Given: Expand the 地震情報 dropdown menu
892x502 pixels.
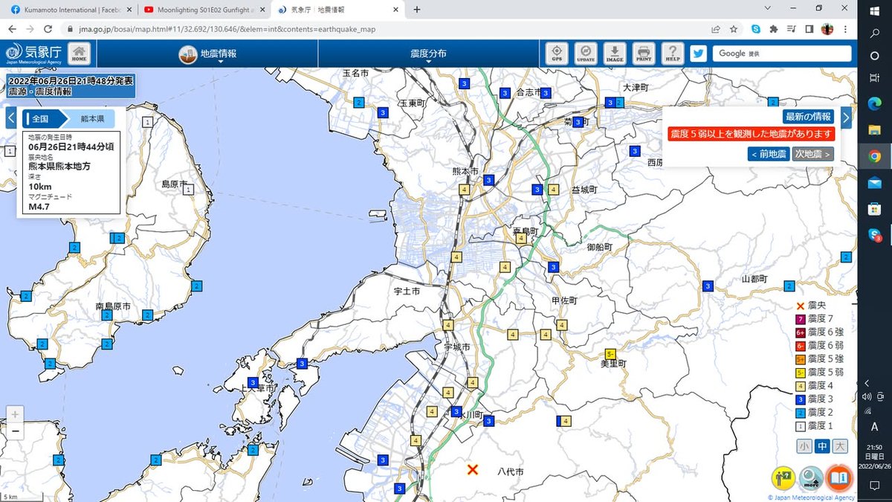Looking at the screenshot, I should 207,54.
